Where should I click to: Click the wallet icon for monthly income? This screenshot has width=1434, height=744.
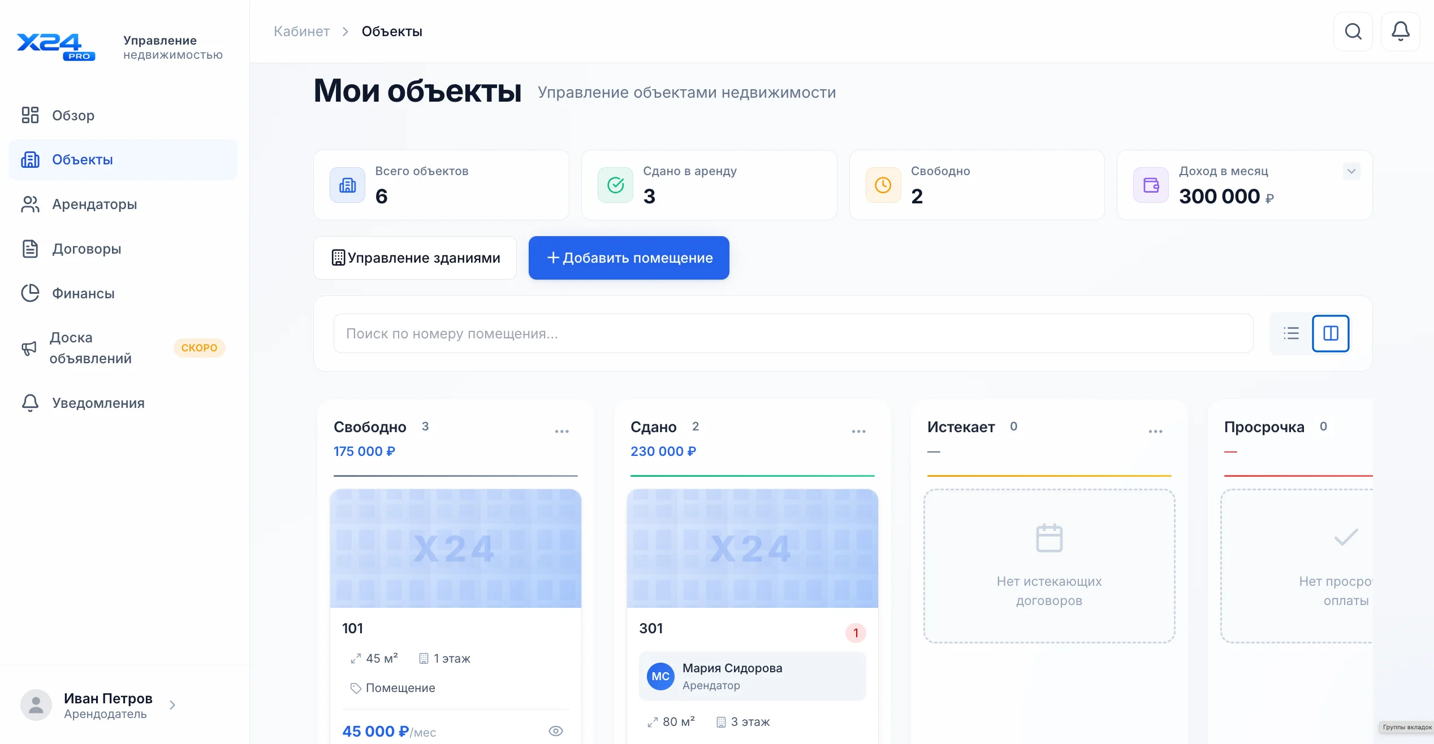(x=1151, y=185)
